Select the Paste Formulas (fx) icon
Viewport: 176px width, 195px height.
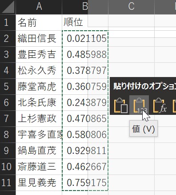tap(160, 106)
